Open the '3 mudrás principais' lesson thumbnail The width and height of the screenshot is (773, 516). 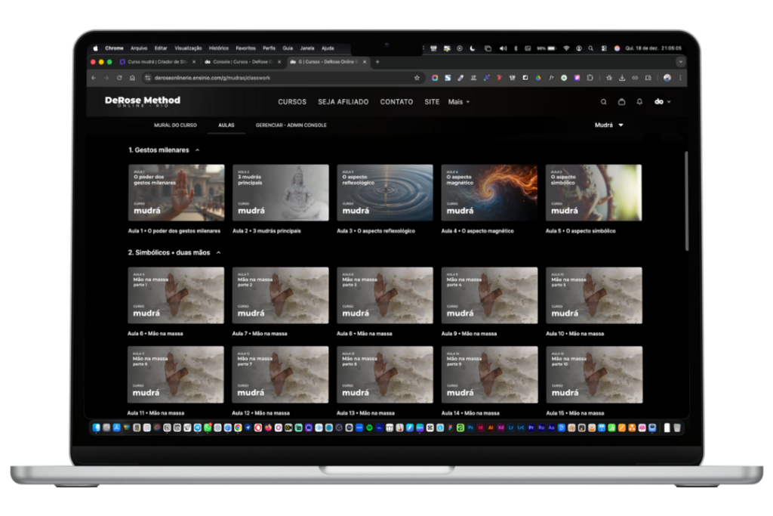tap(281, 193)
